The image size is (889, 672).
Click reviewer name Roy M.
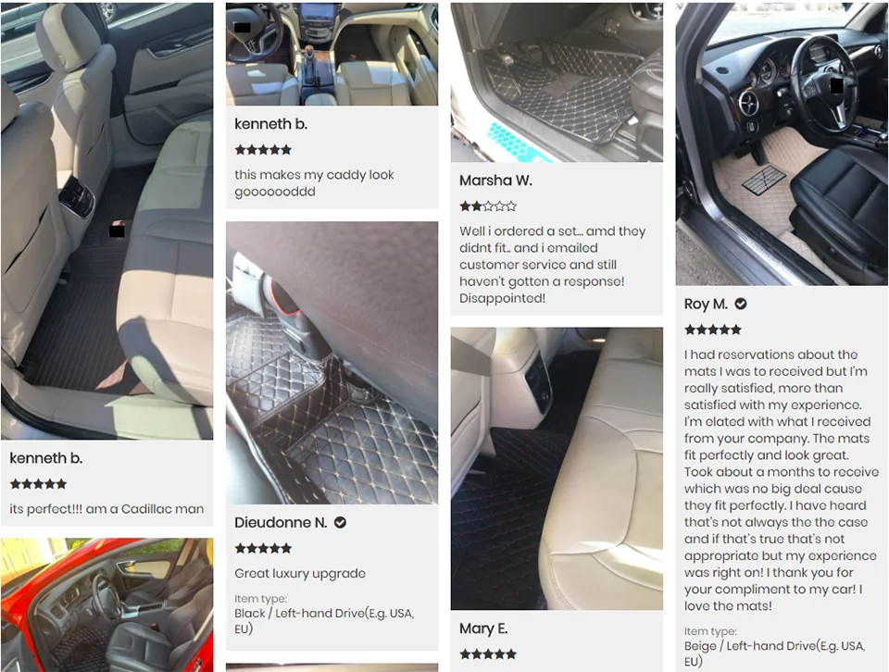(706, 305)
